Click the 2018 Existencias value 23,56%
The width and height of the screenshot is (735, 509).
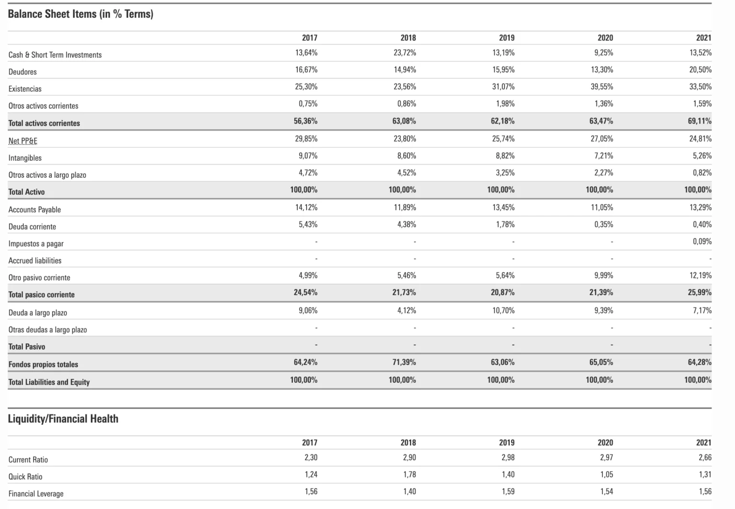coord(406,87)
